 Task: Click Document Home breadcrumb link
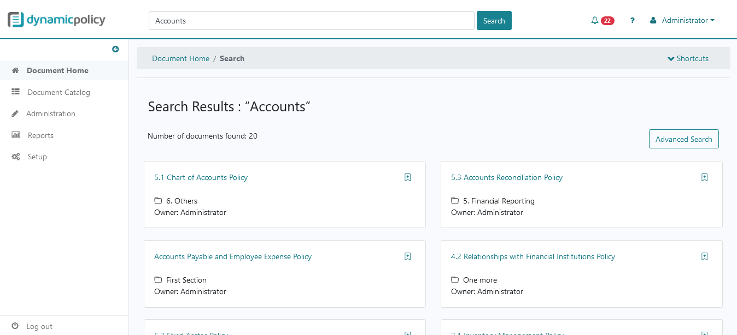180,58
